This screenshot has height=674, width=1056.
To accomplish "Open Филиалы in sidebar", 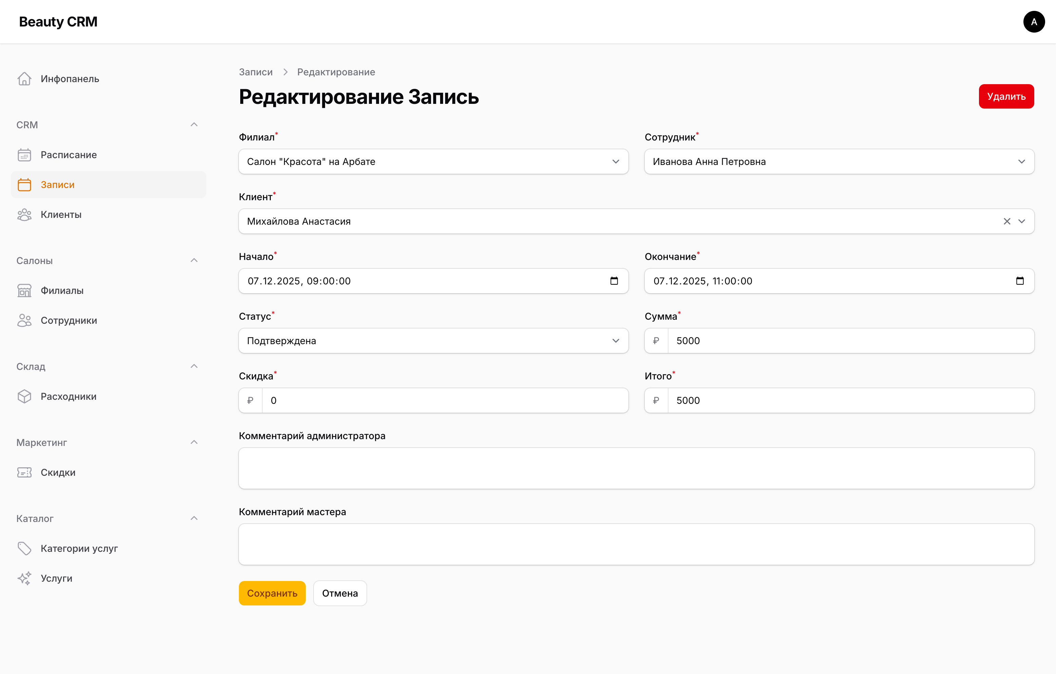I will pyautogui.click(x=108, y=290).
